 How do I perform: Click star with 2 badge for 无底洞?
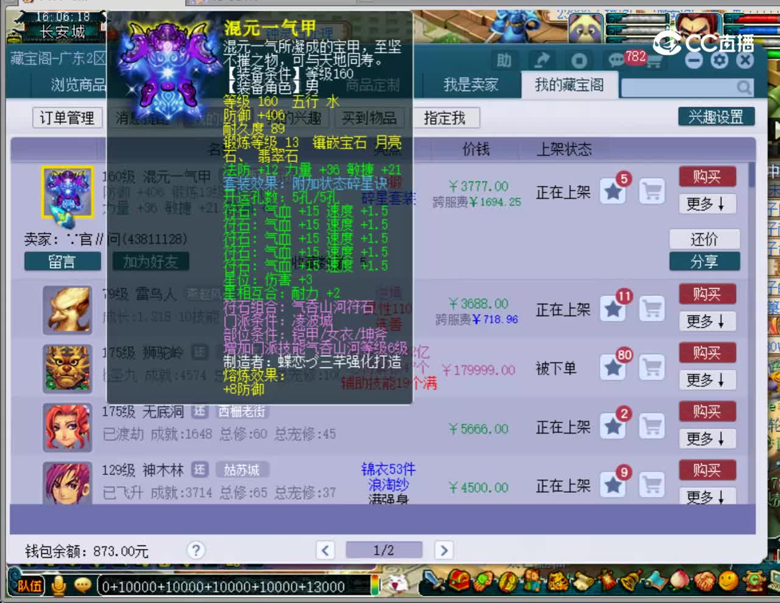pos(613,427)
